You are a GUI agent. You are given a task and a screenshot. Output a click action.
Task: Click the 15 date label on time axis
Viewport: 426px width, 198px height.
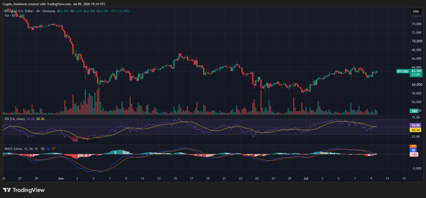click(175, 178)
